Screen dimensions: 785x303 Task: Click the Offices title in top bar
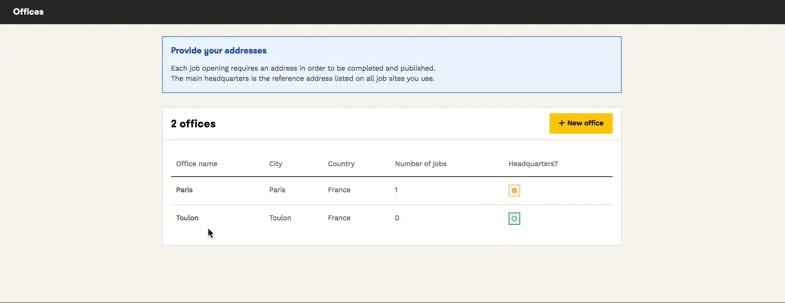pyautogui.click(x=28, y=12)
